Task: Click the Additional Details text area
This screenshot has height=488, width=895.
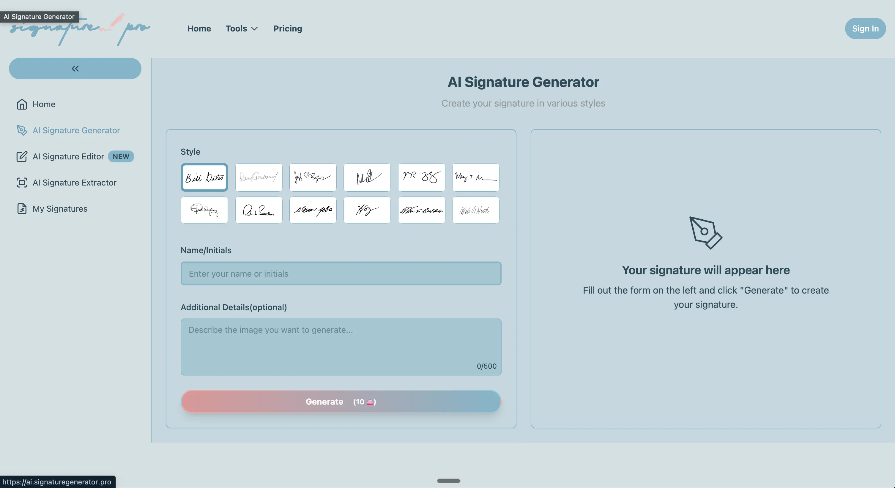Action: (341, 347)
